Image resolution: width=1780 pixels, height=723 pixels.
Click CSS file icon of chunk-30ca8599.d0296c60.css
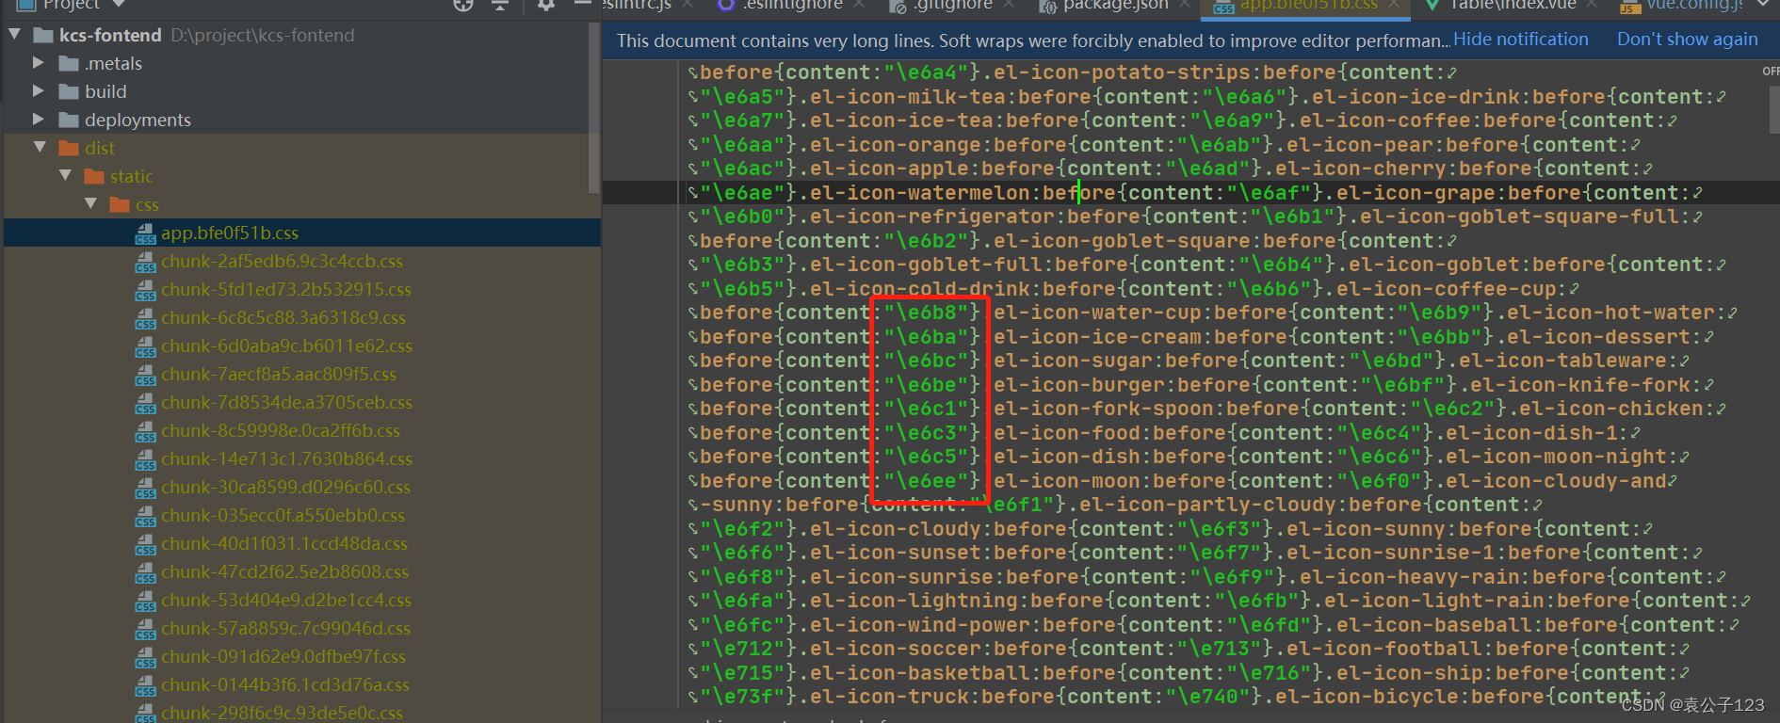click(x=145, y=488)
